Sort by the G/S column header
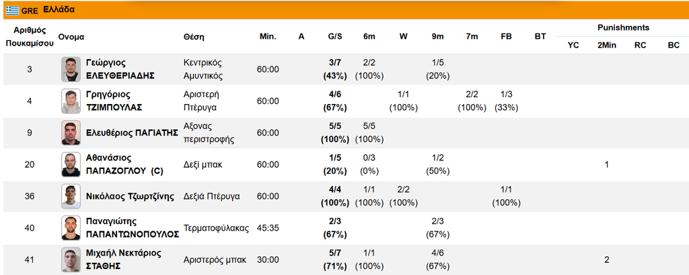 click(x=335, y=37)
